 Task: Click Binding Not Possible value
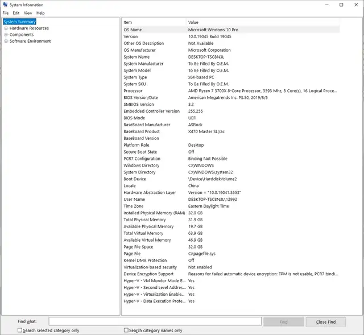[208, 159]
